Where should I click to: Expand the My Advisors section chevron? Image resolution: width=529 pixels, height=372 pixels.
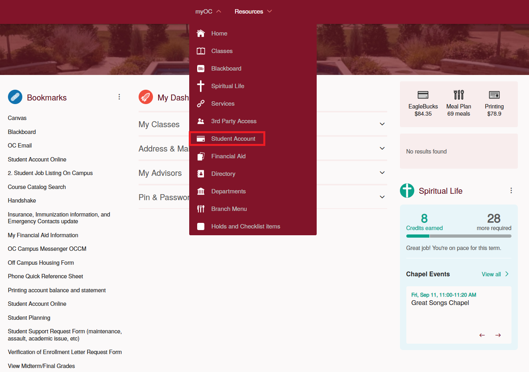(382, 173)
